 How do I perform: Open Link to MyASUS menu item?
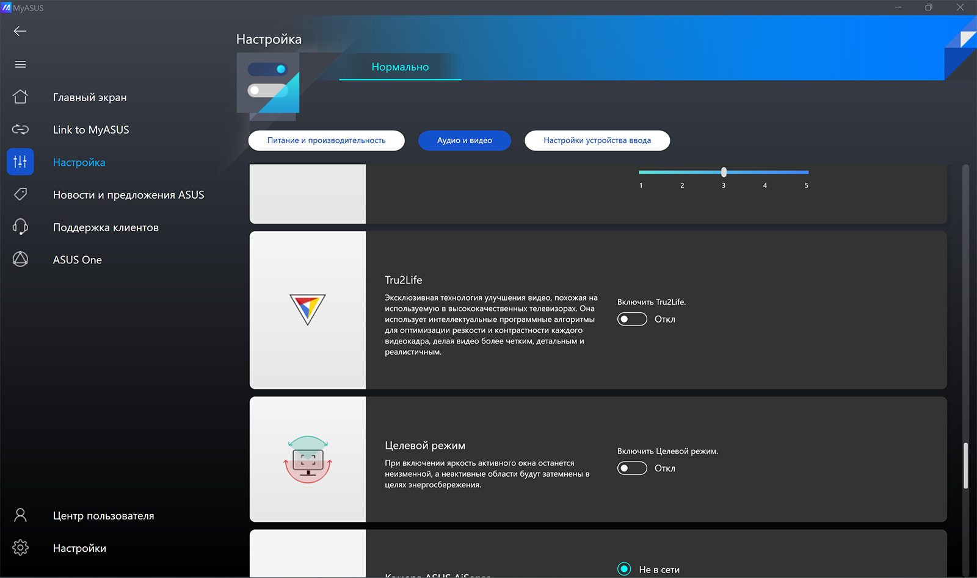pos(91,130)
